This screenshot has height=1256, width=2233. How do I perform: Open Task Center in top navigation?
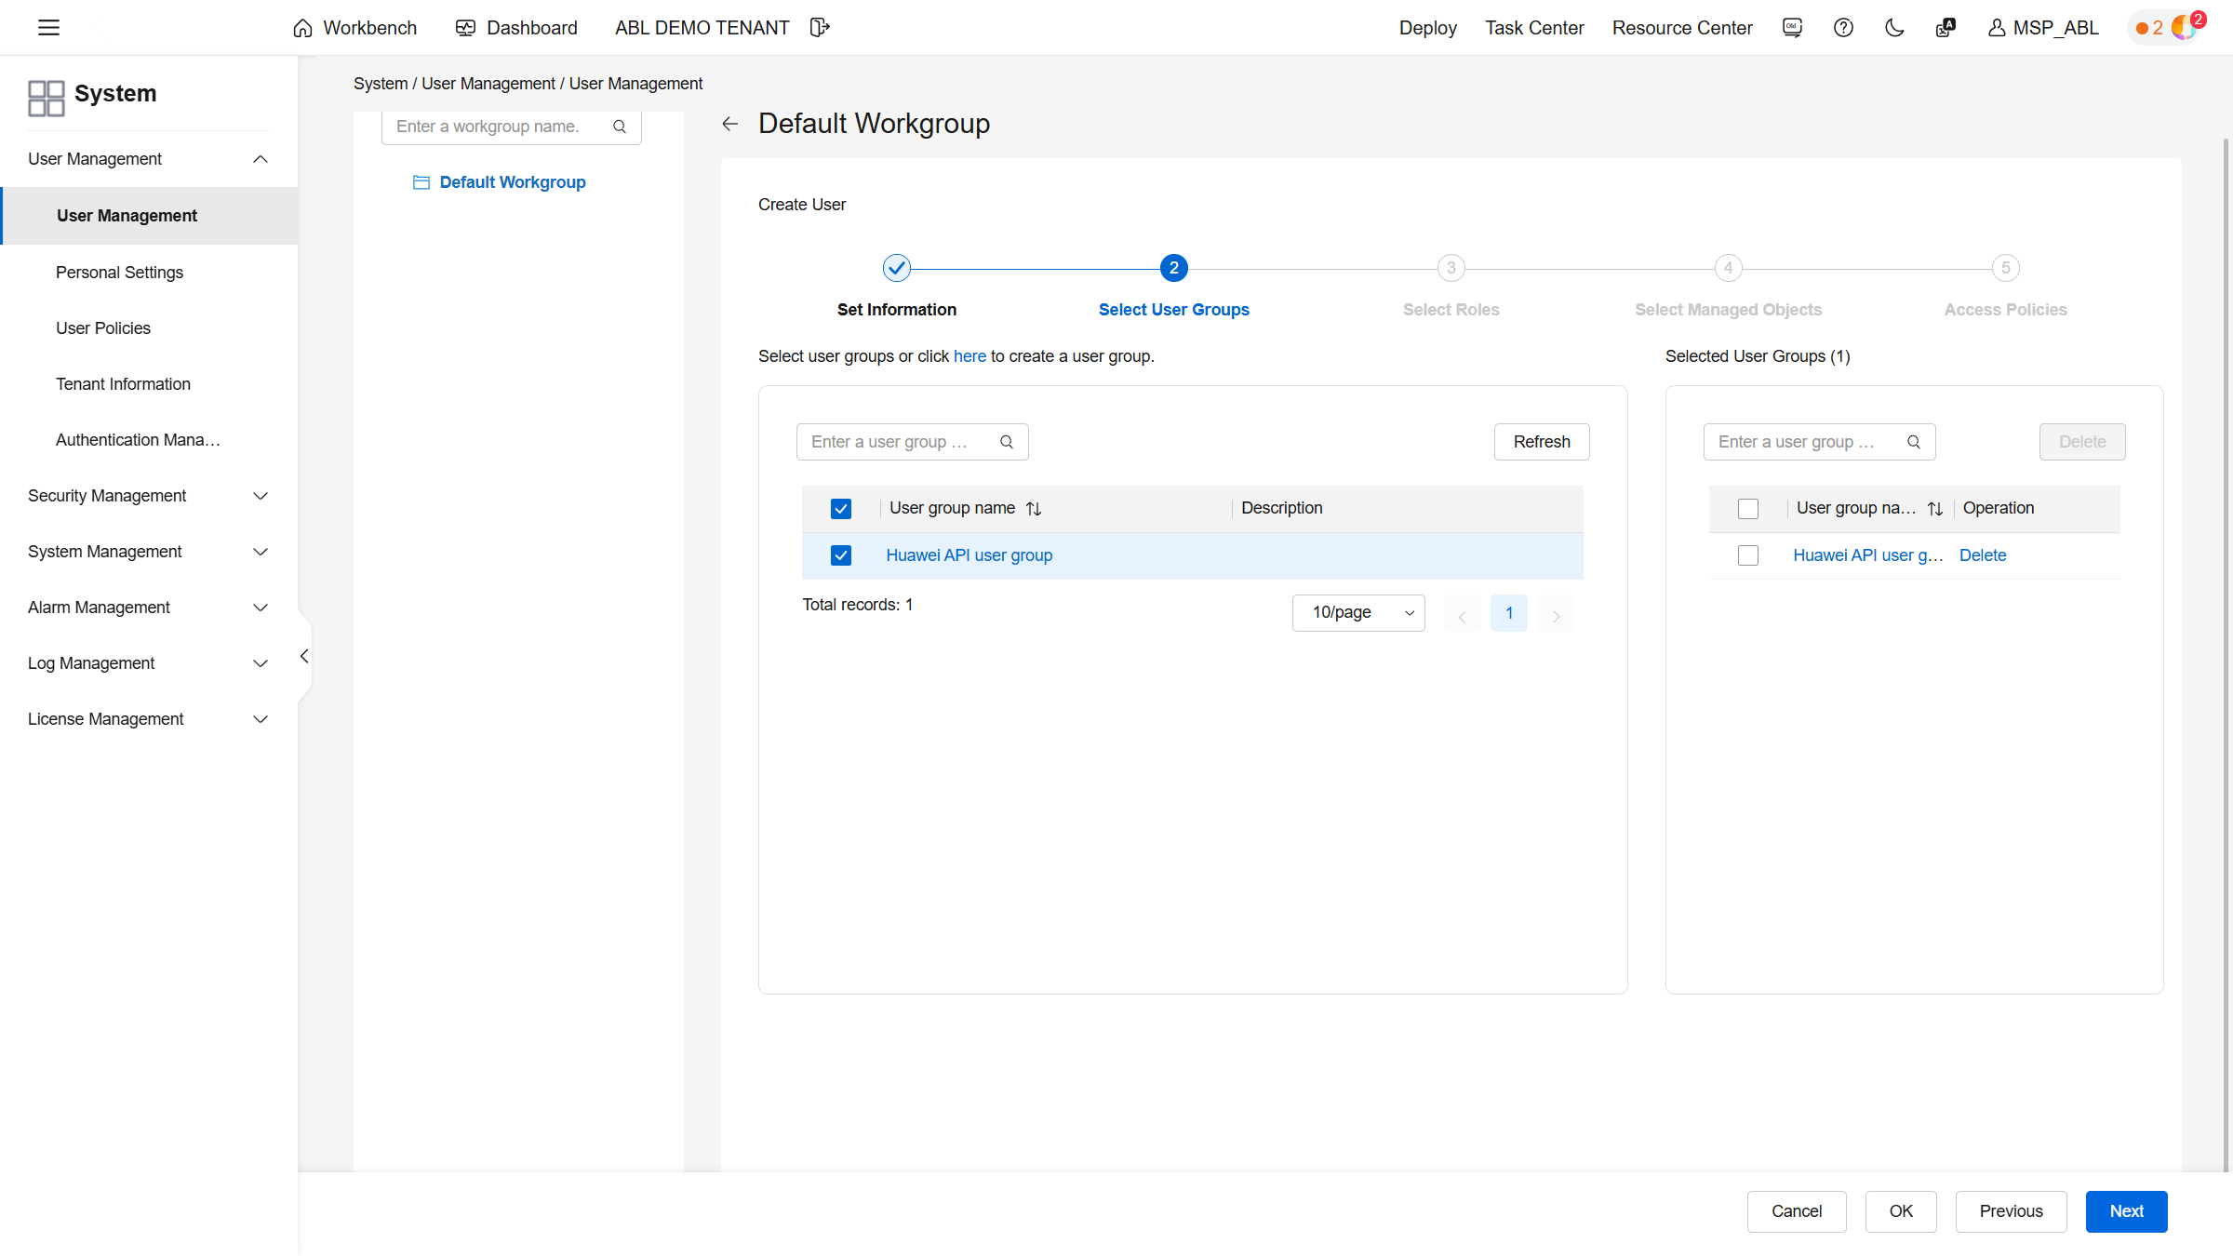pyautogui.click(x=1534, y=28)
